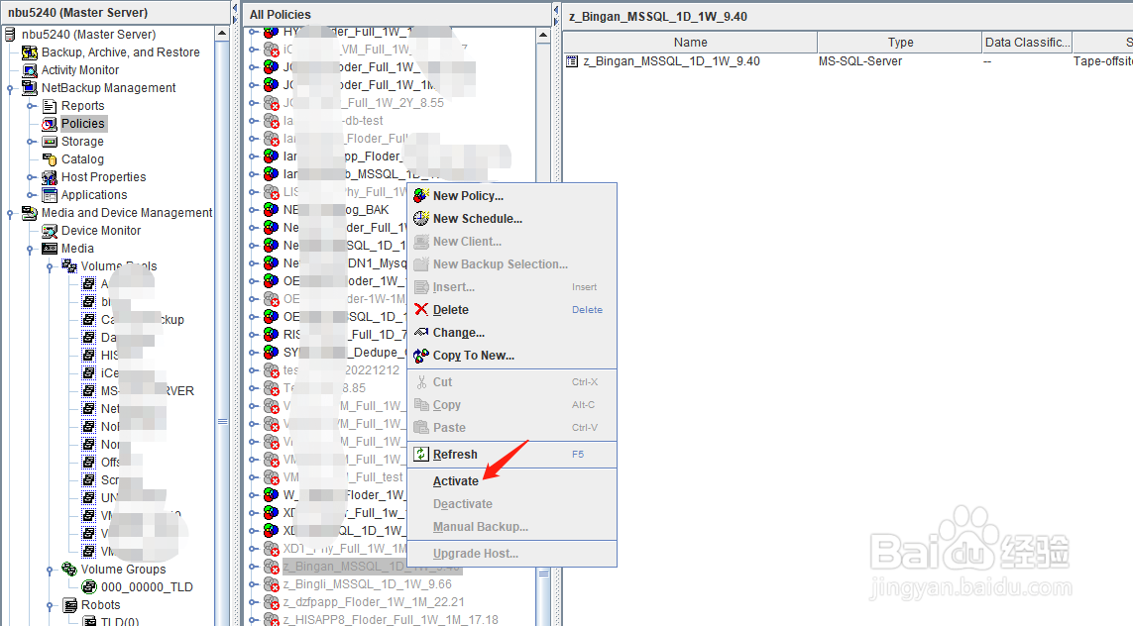Click scroll-up arrow in All Policies list
Viewport: 1133px width, 626px height.
tap(543, 34)
